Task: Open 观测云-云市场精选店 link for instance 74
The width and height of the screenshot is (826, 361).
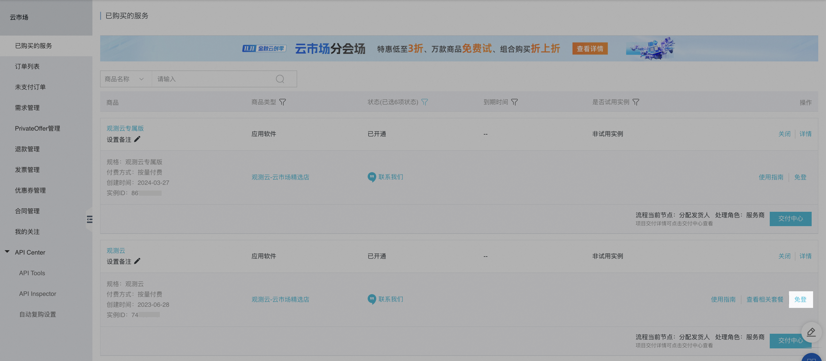Action: (280, 299)
